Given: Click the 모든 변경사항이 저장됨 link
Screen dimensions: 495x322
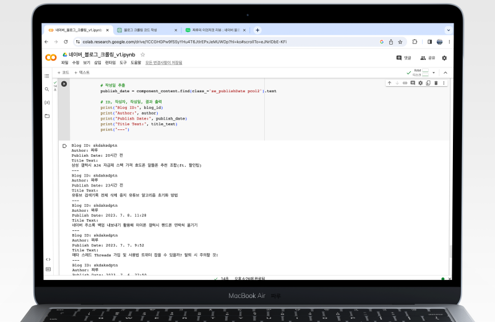Looking at the screenshot, I should (x=164, y=63).
